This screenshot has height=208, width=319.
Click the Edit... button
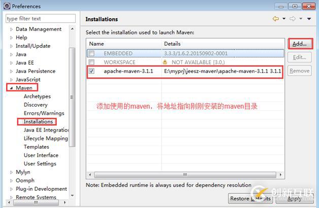click(300, 57)
